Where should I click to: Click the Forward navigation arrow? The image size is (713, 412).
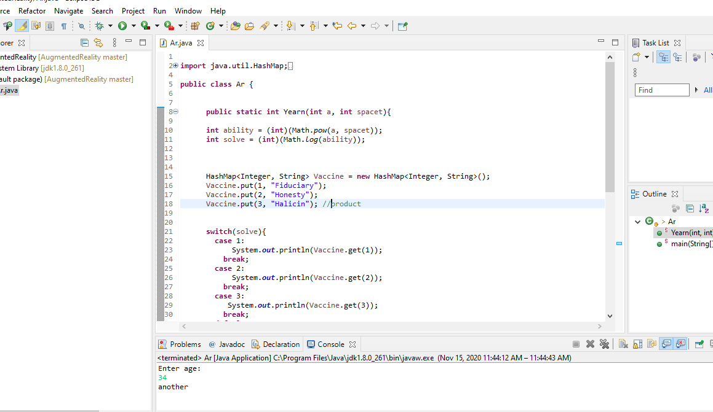pos(375,26)
